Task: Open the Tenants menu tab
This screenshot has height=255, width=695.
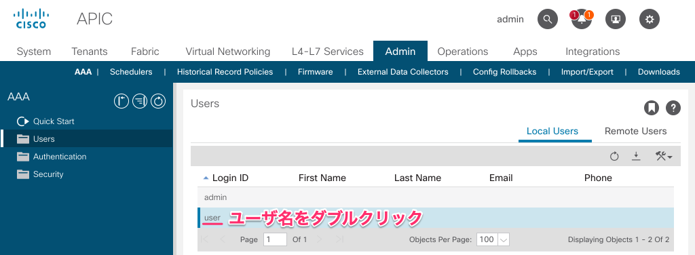Action: point(90,52)
